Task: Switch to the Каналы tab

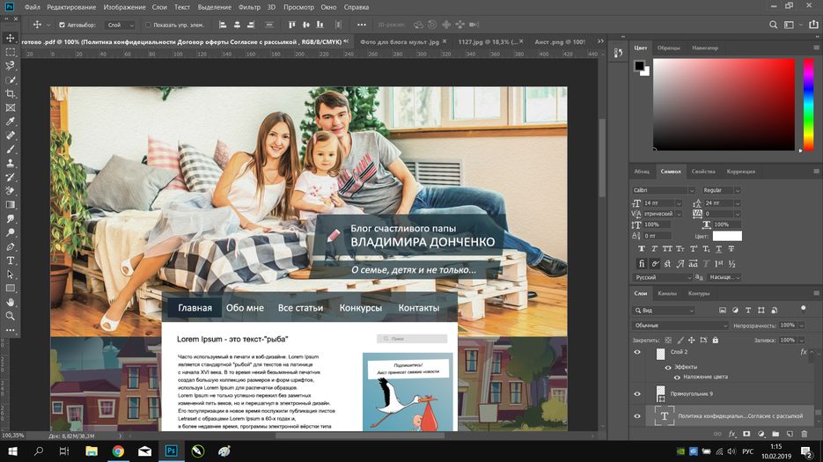Action: click(x=667, y=293)
